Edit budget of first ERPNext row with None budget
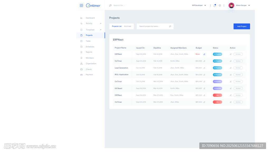Viewport: 270px width, 153px height. (x=204, y=54)
